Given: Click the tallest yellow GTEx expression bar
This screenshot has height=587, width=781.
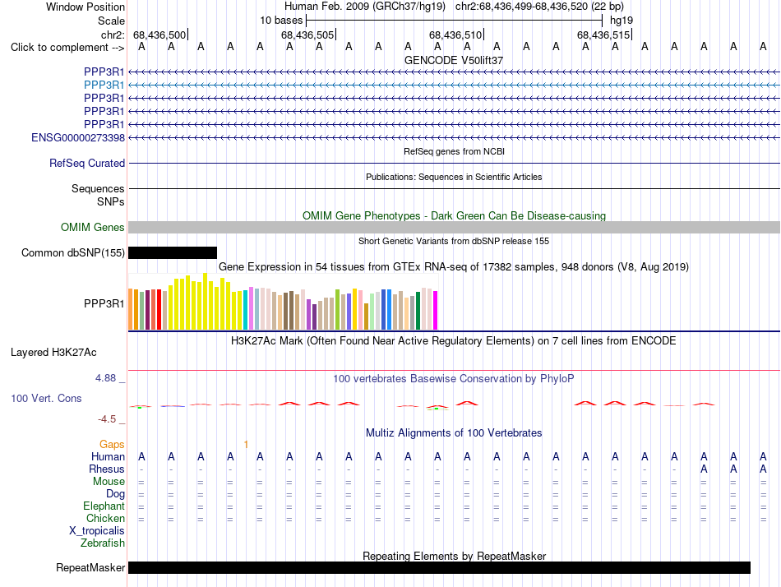Looking at the screenshot, I should click(205, 301).
